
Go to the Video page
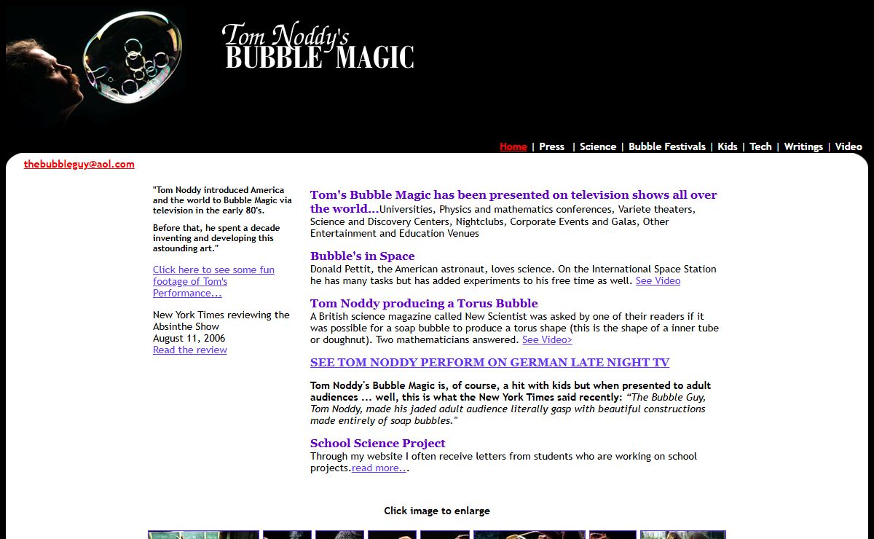pyautogui.click(x=849, y=146)
